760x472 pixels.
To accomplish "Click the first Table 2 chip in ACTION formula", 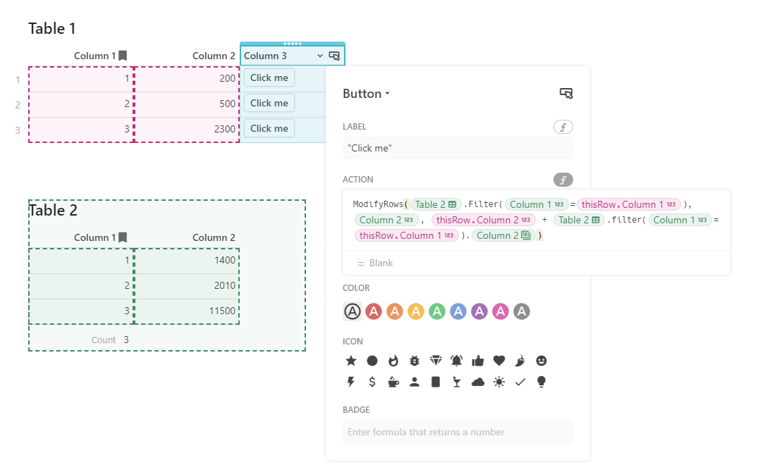I will pos(436,204).
